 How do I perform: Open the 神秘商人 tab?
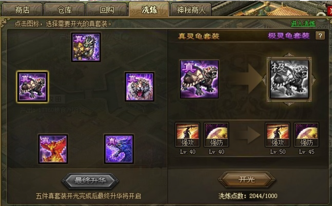click(x=191, y=10)
